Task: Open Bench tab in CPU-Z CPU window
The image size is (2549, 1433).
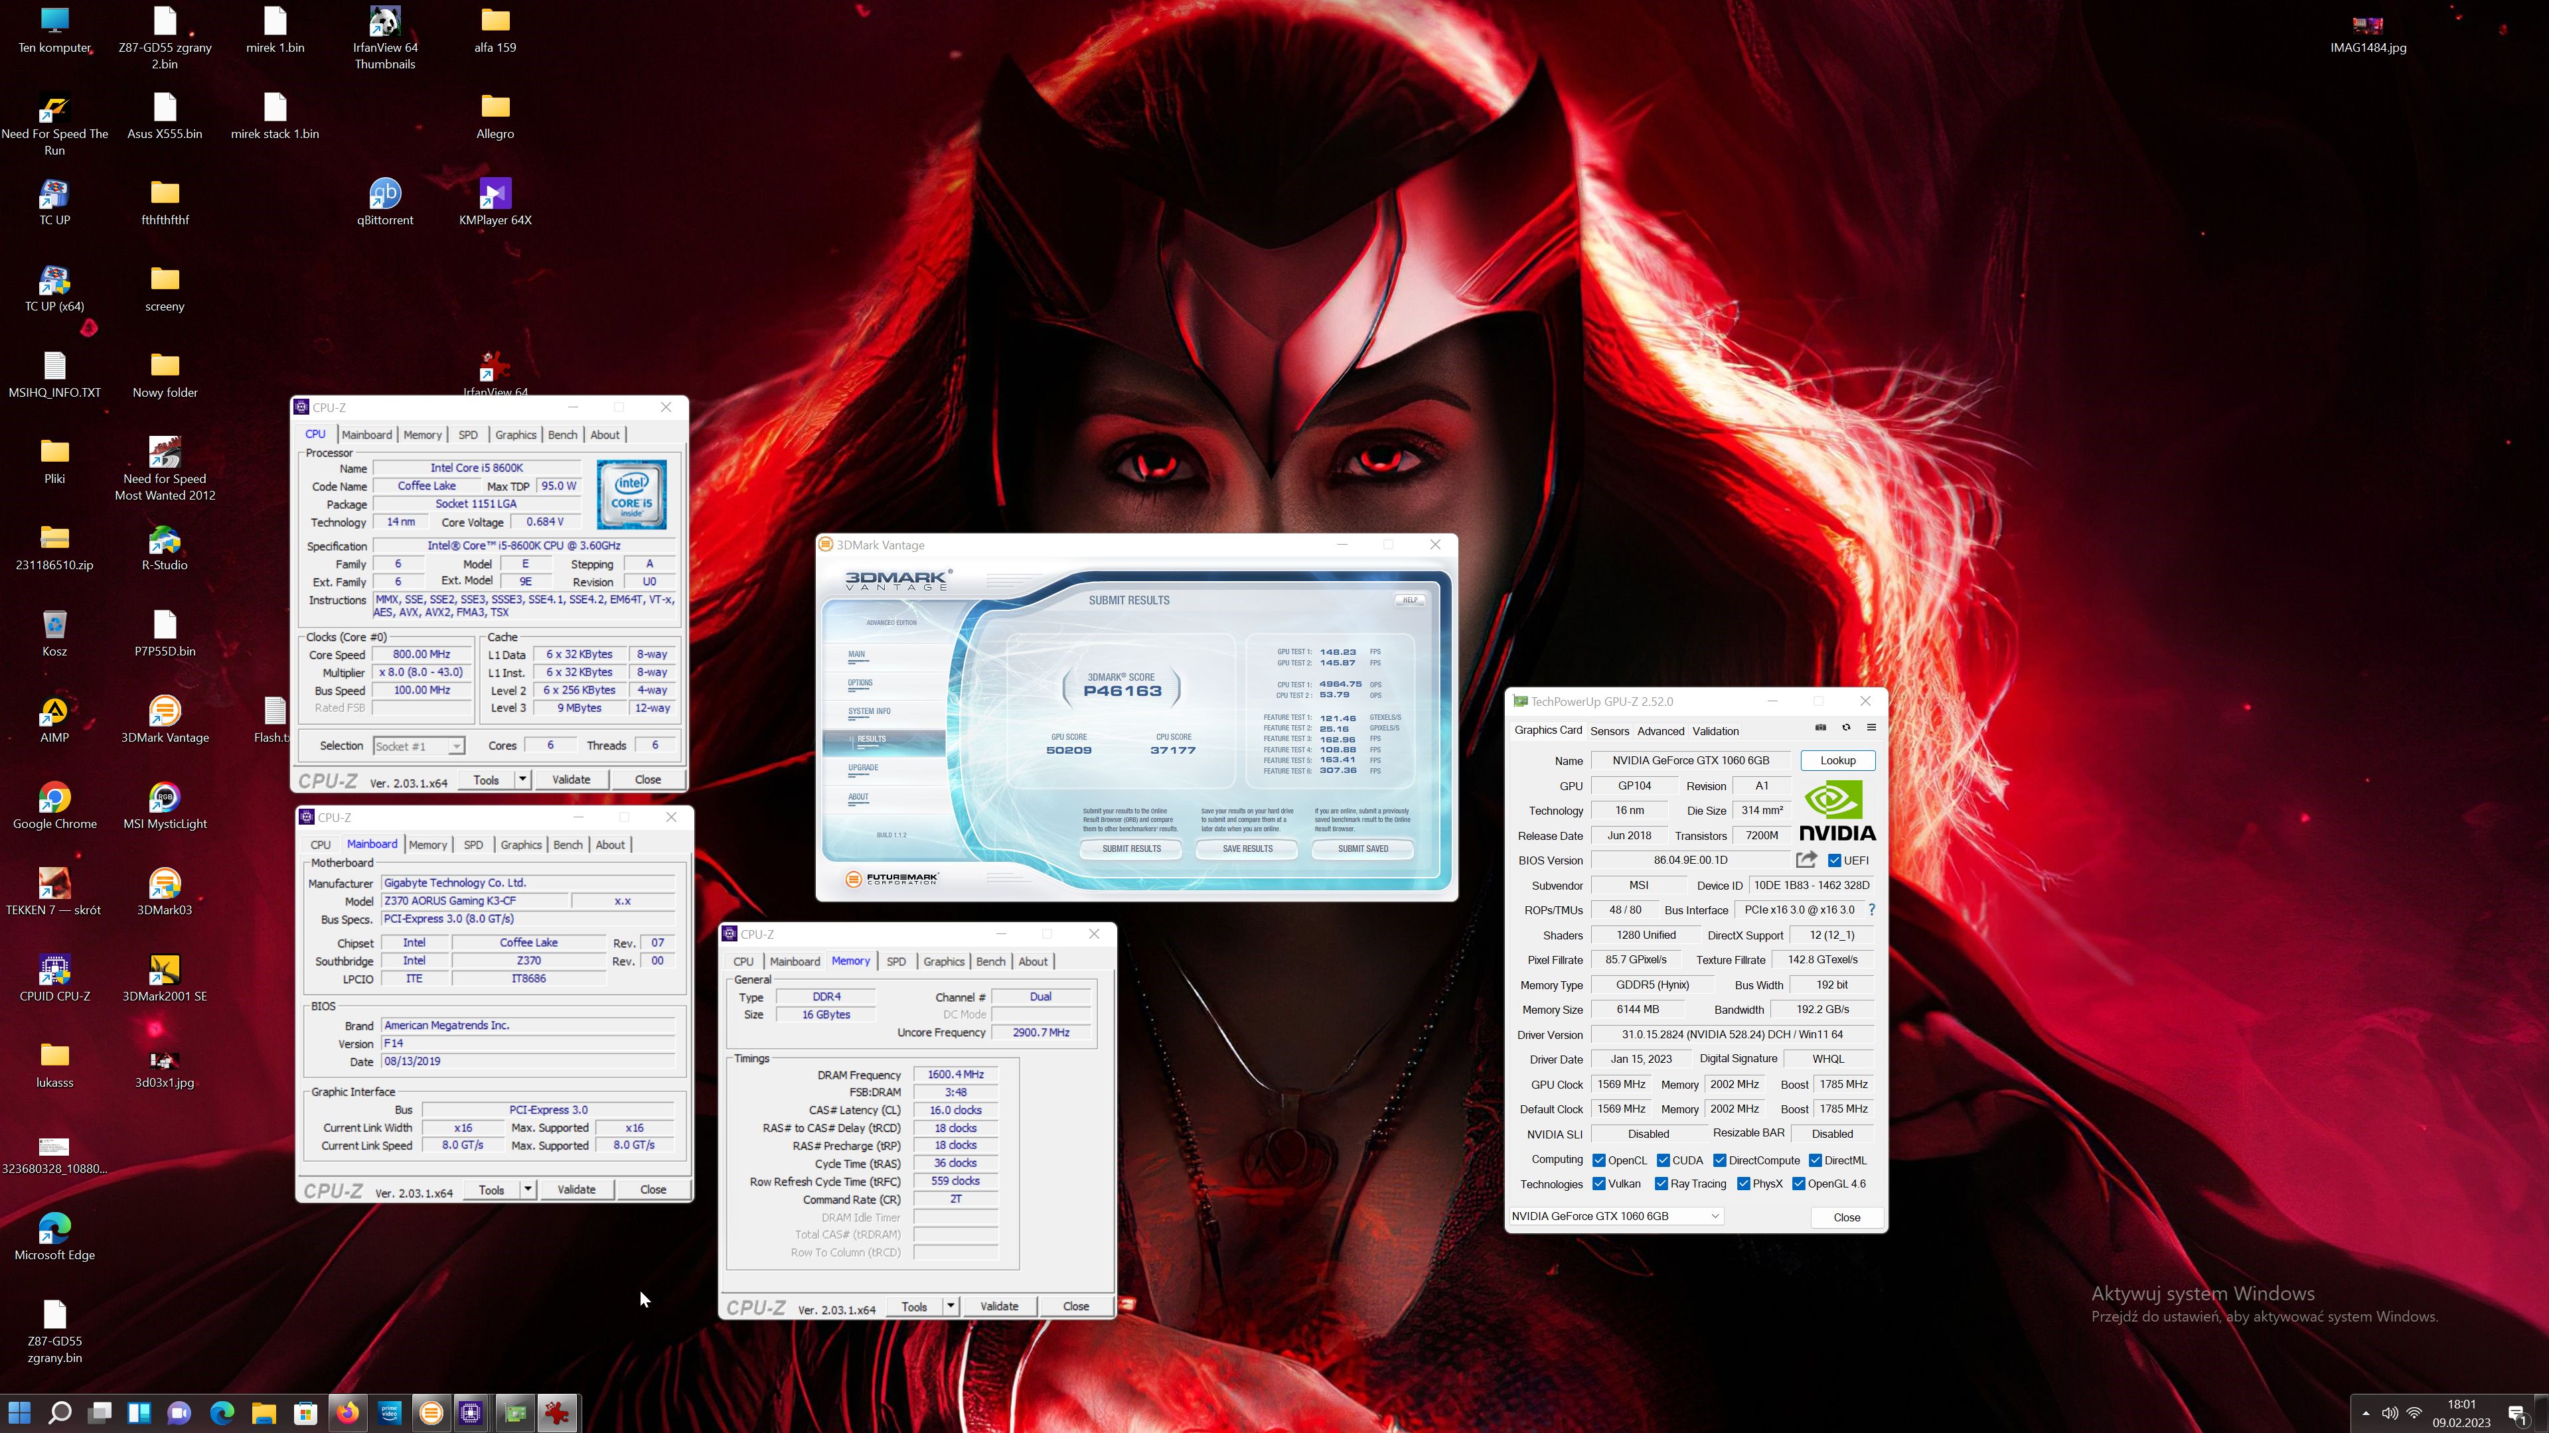Action: pyautogui.click(x=562, y=435)
